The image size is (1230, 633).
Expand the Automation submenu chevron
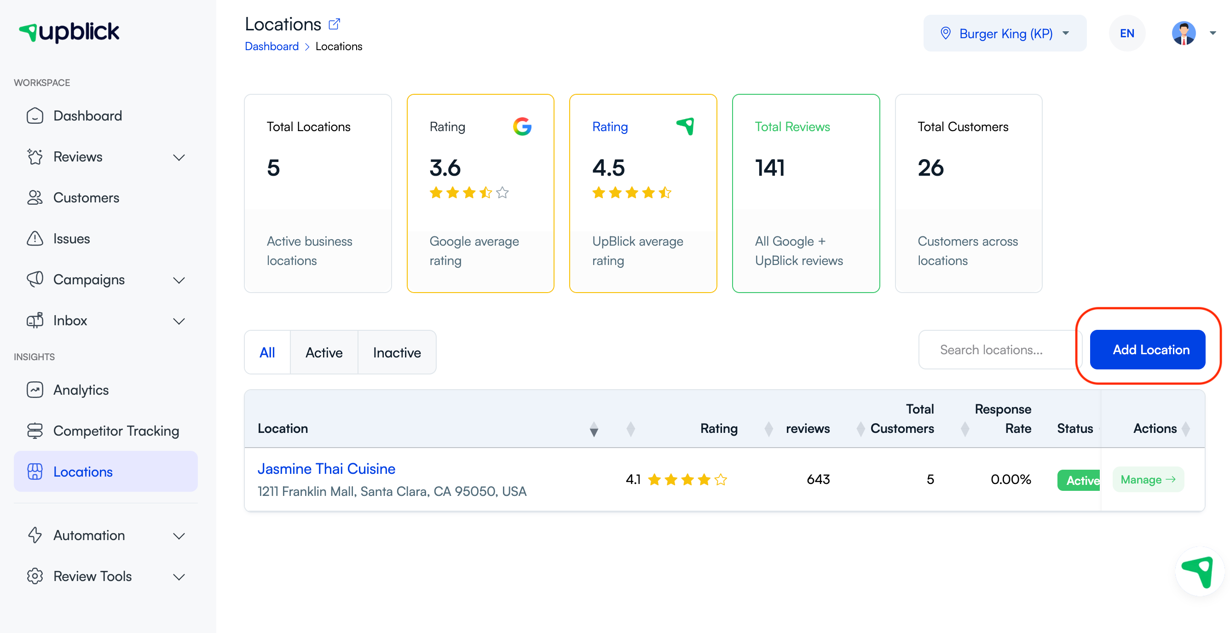[x=179, y=535]
